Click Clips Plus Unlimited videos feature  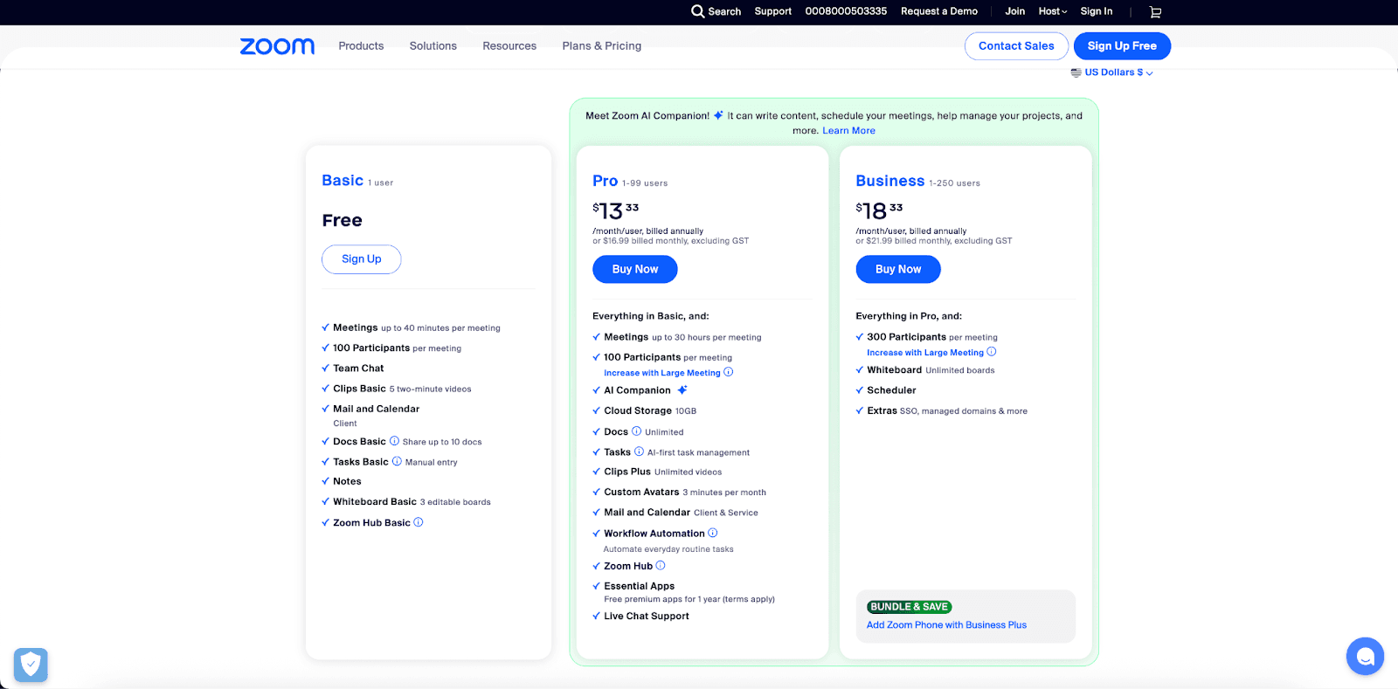pos(663,472)
